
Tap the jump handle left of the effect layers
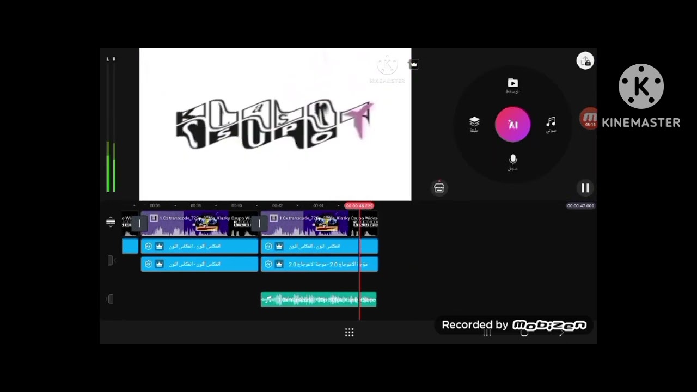click(x=111, y=260)
